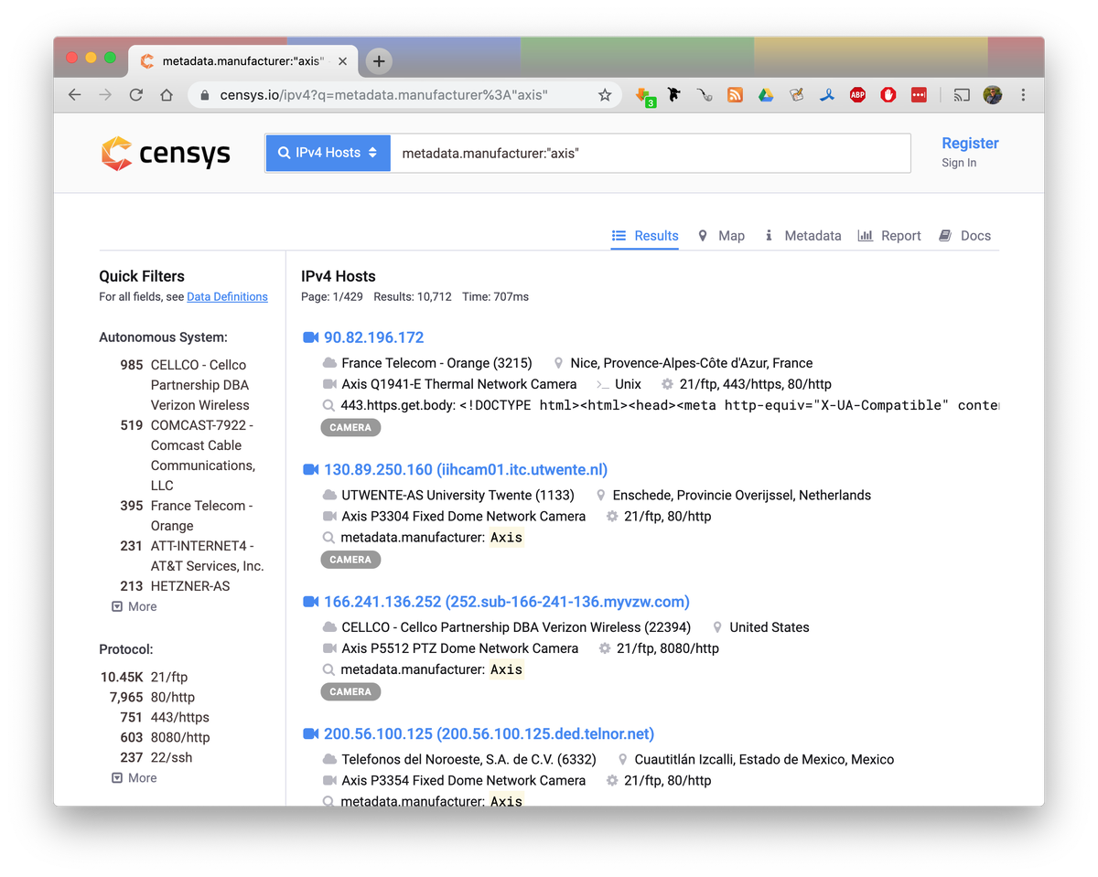Image resolution: width=1098 pixels, height=877 pixels.
Task: Switch to the Results tab
Action: point(645,235)
